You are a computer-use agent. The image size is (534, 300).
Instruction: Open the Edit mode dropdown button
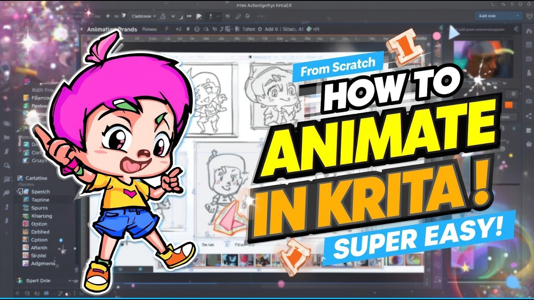499,16
